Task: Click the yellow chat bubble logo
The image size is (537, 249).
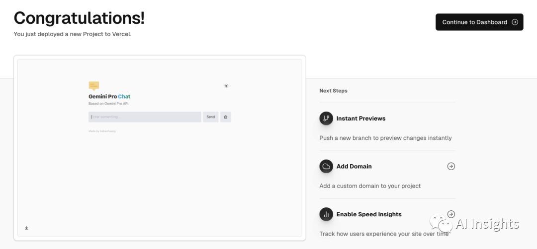Action: pos(93,86)
